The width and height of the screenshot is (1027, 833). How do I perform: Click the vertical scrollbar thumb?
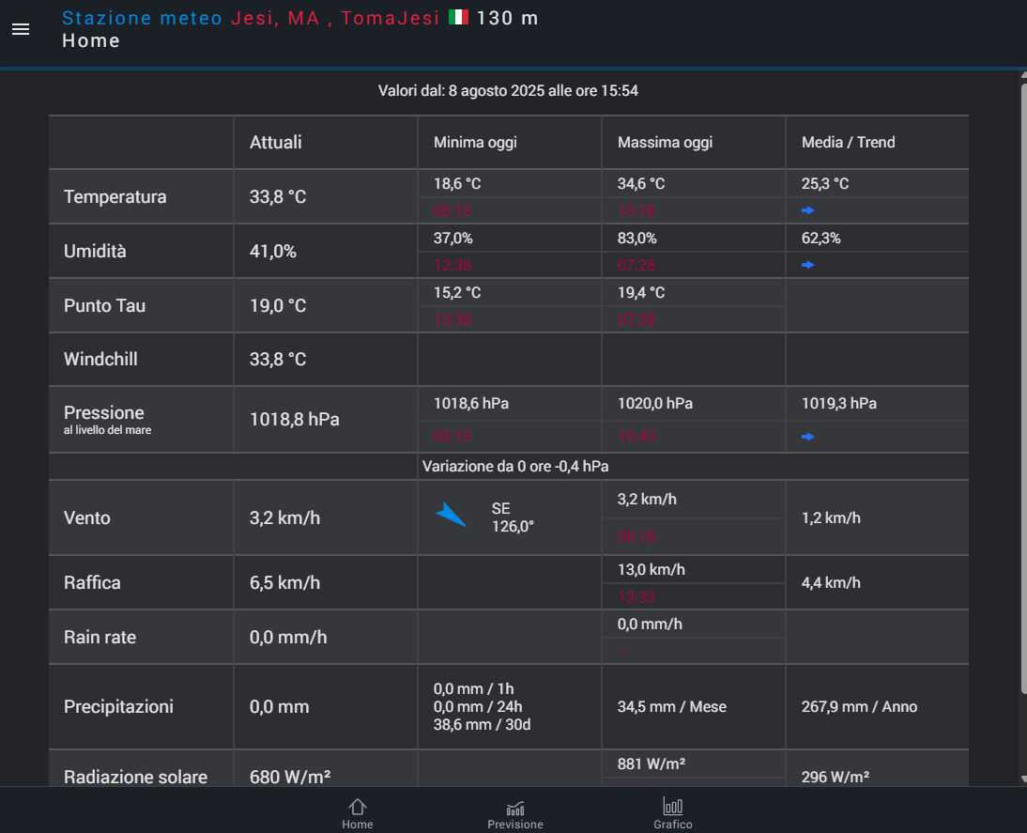pyautogui.click(x=1024, y=387)
